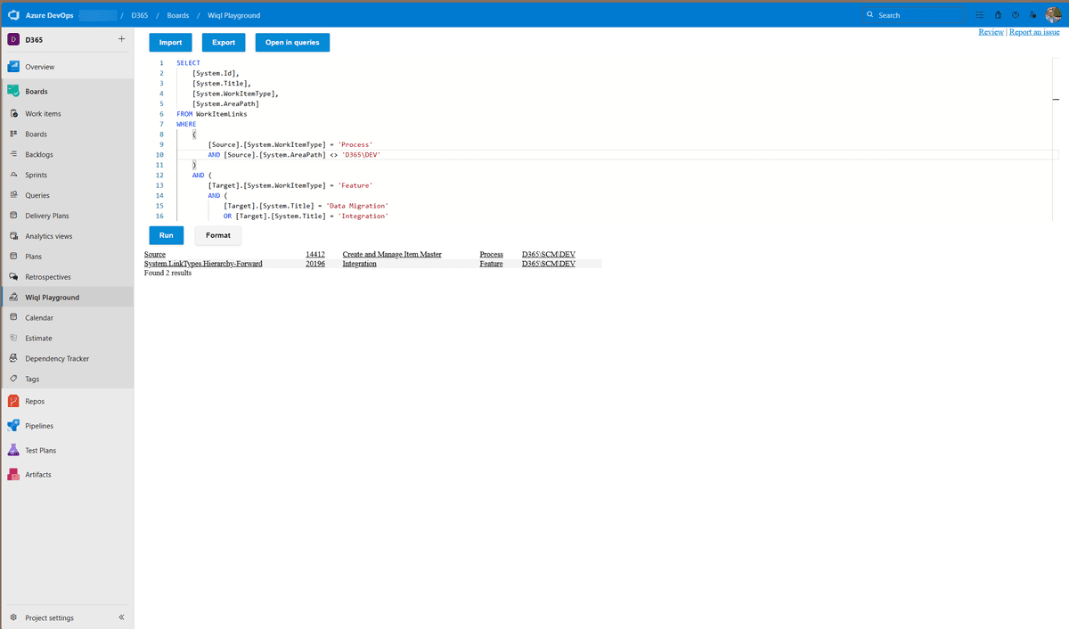Open the task list icon in header
Screen dimensions: 1069x629
979,15
